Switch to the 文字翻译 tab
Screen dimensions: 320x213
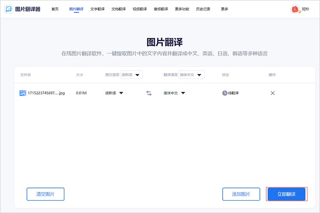(97, 9)
